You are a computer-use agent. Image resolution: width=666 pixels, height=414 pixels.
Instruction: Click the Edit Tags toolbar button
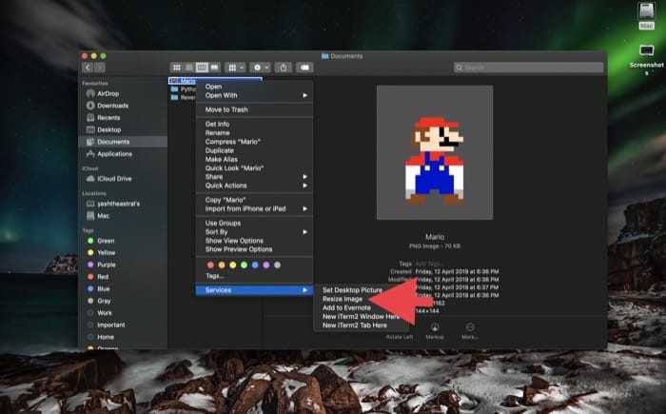[304, 68]
